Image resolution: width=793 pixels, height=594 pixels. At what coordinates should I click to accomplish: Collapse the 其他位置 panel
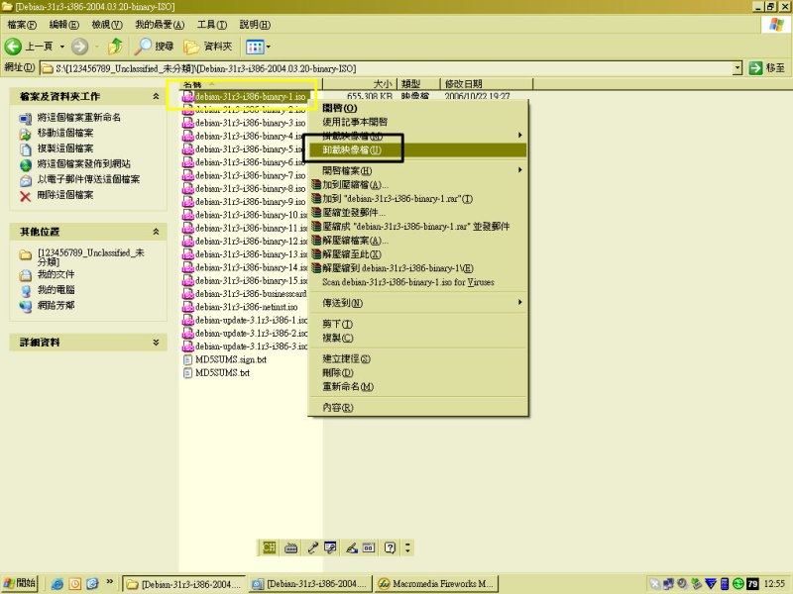tap(156, 232)
